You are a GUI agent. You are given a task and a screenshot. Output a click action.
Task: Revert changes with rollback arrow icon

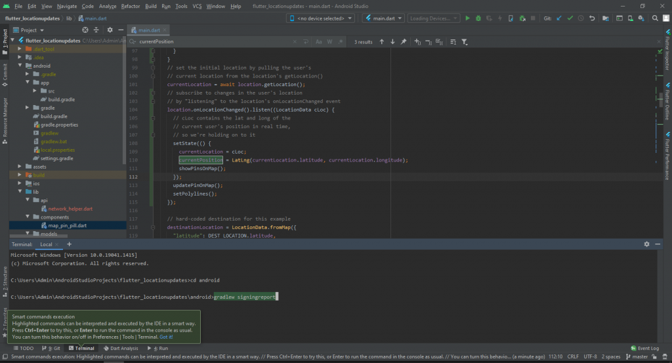tap(592, 18)
